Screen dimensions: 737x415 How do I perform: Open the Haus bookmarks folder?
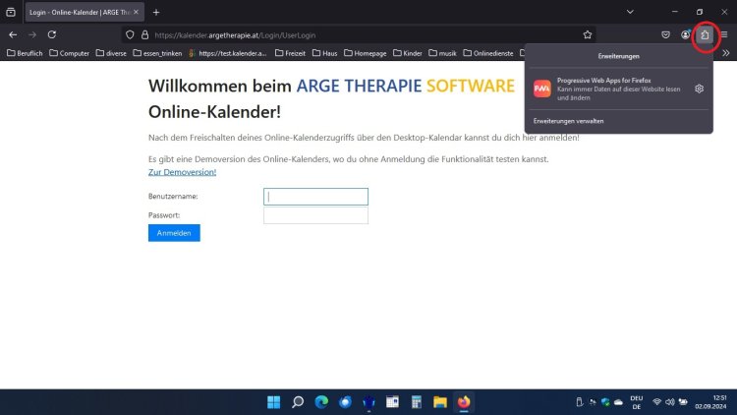[325, 53]
